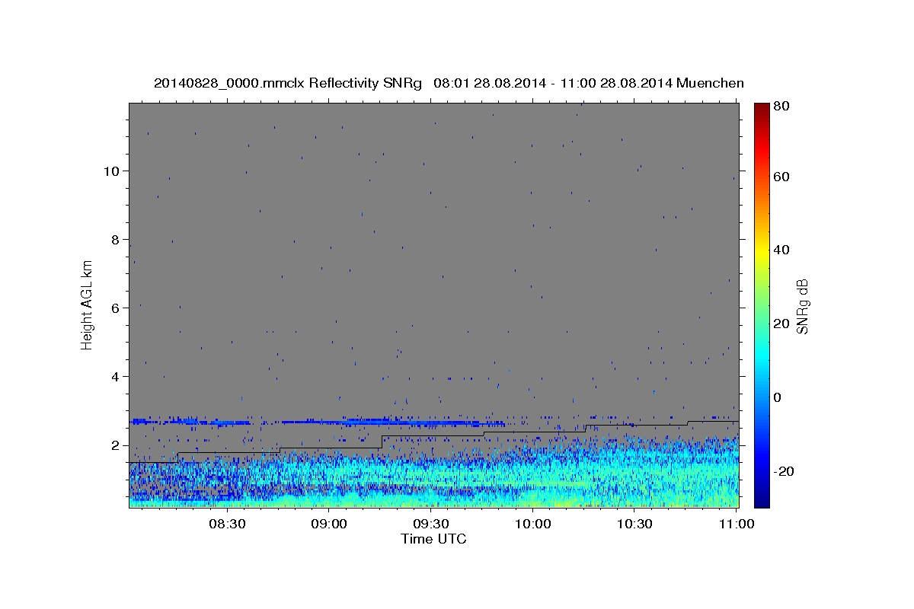
Task: Click the 10:30 time tick label
Action: tap(634, 524)
